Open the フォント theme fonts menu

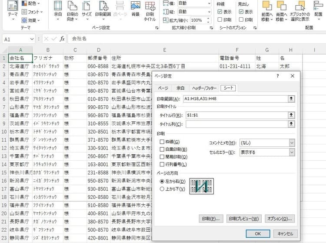(32, 12)
